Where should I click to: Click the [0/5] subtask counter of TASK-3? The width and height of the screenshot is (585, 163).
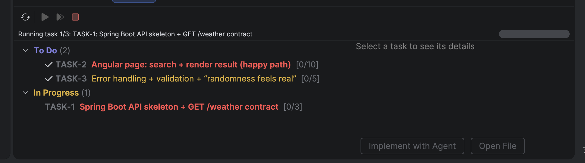tap(310, 79)
